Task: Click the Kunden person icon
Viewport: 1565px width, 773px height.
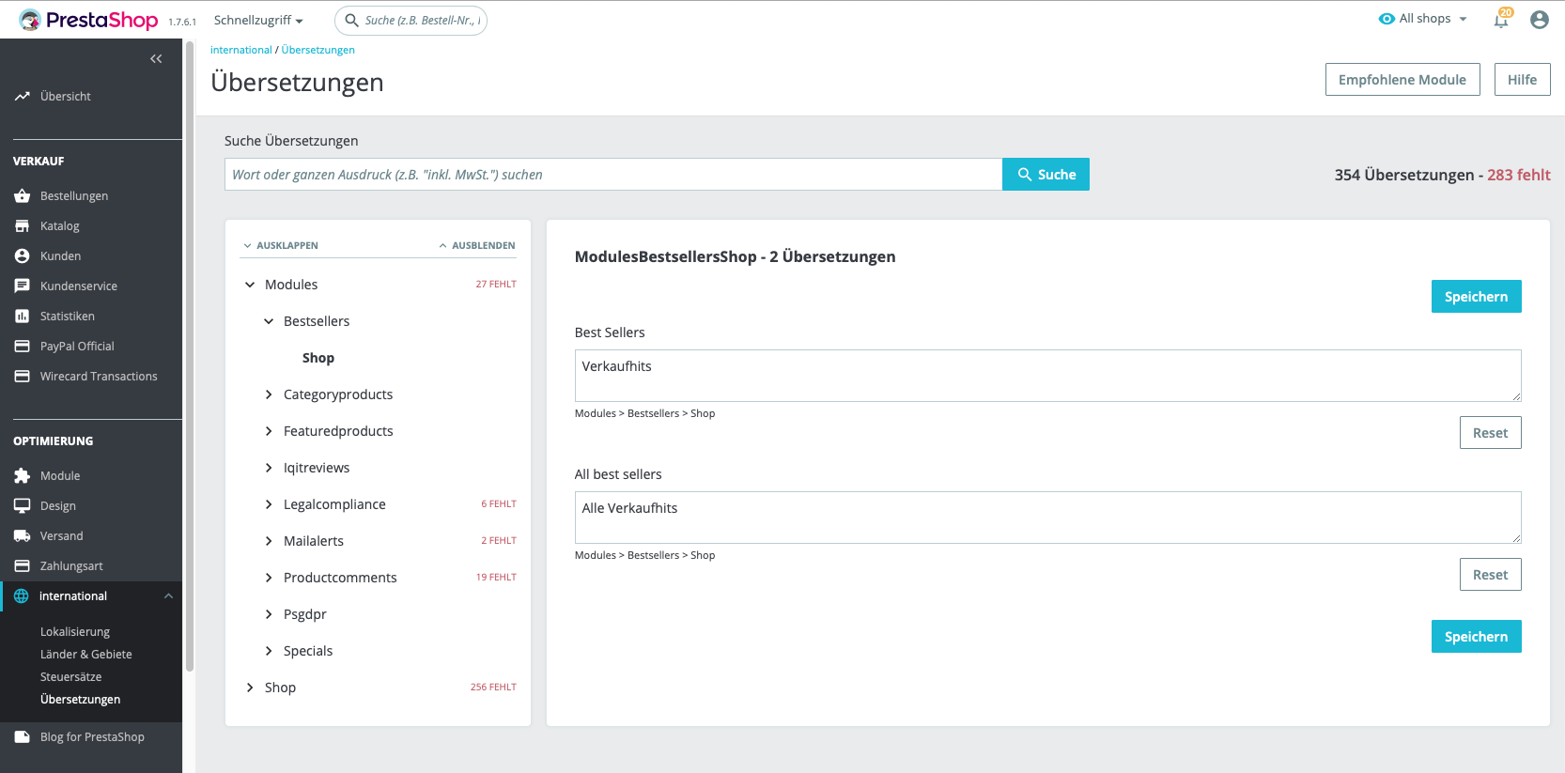Action: pos(23,256)
